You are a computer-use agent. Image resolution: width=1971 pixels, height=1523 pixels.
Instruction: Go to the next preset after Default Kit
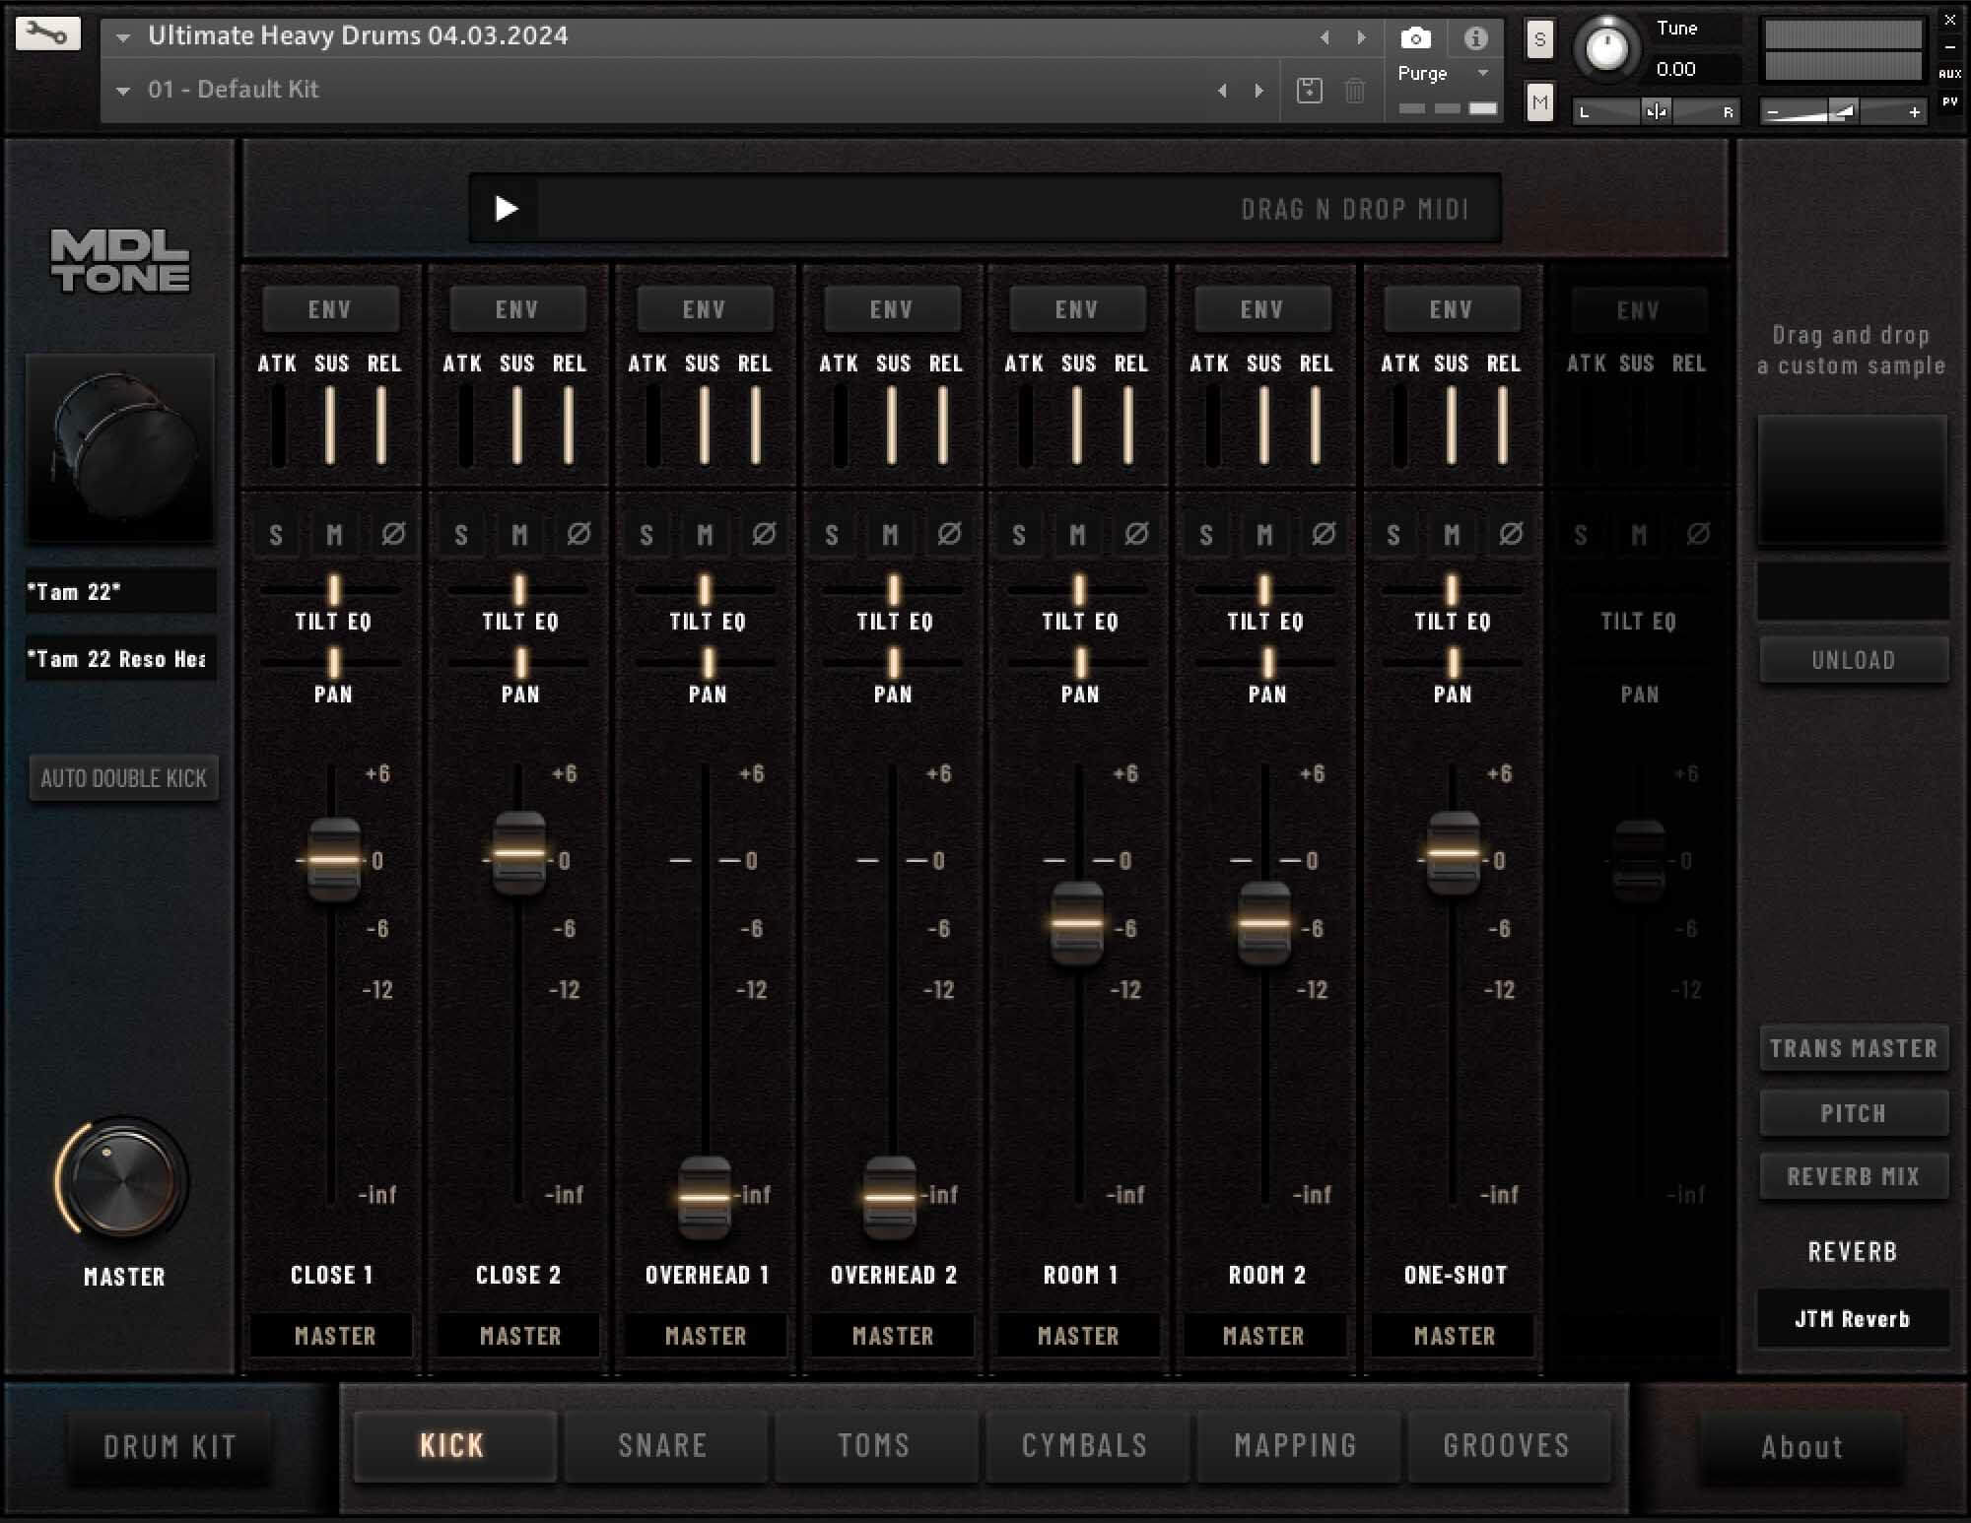point(1258,91)
